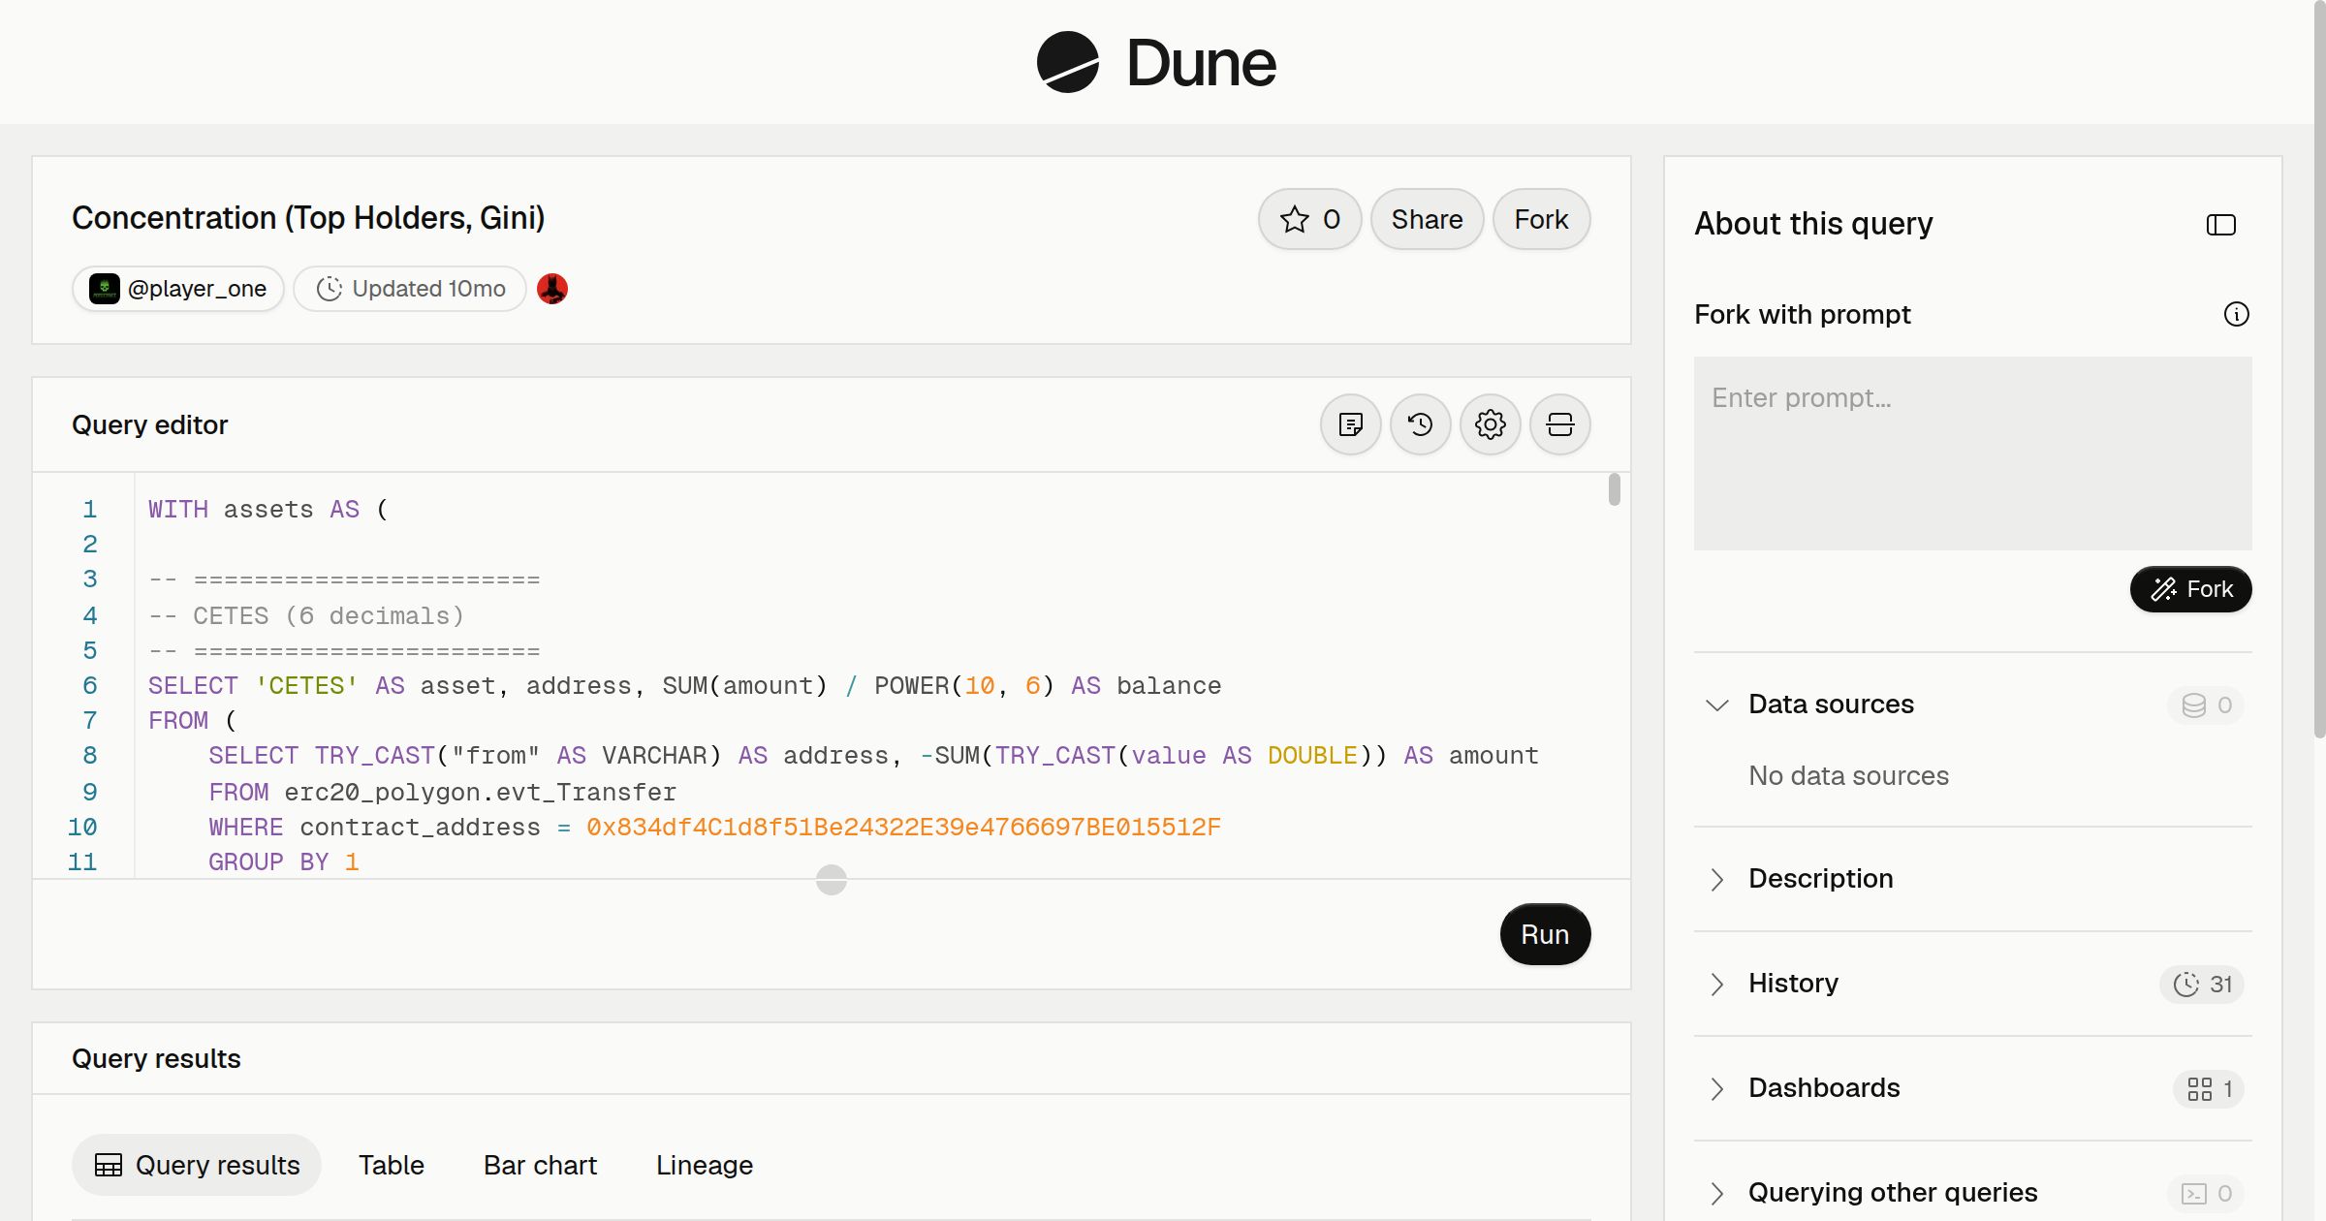
Task: Click the query title text
Action: [x=308, y=218]
